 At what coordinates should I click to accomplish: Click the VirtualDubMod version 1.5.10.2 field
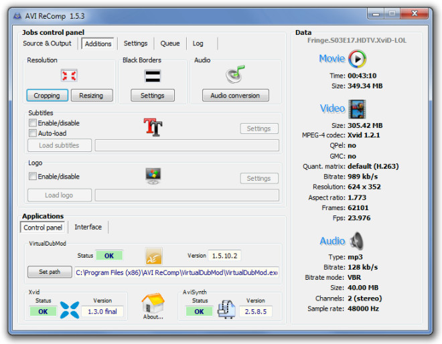224,256
